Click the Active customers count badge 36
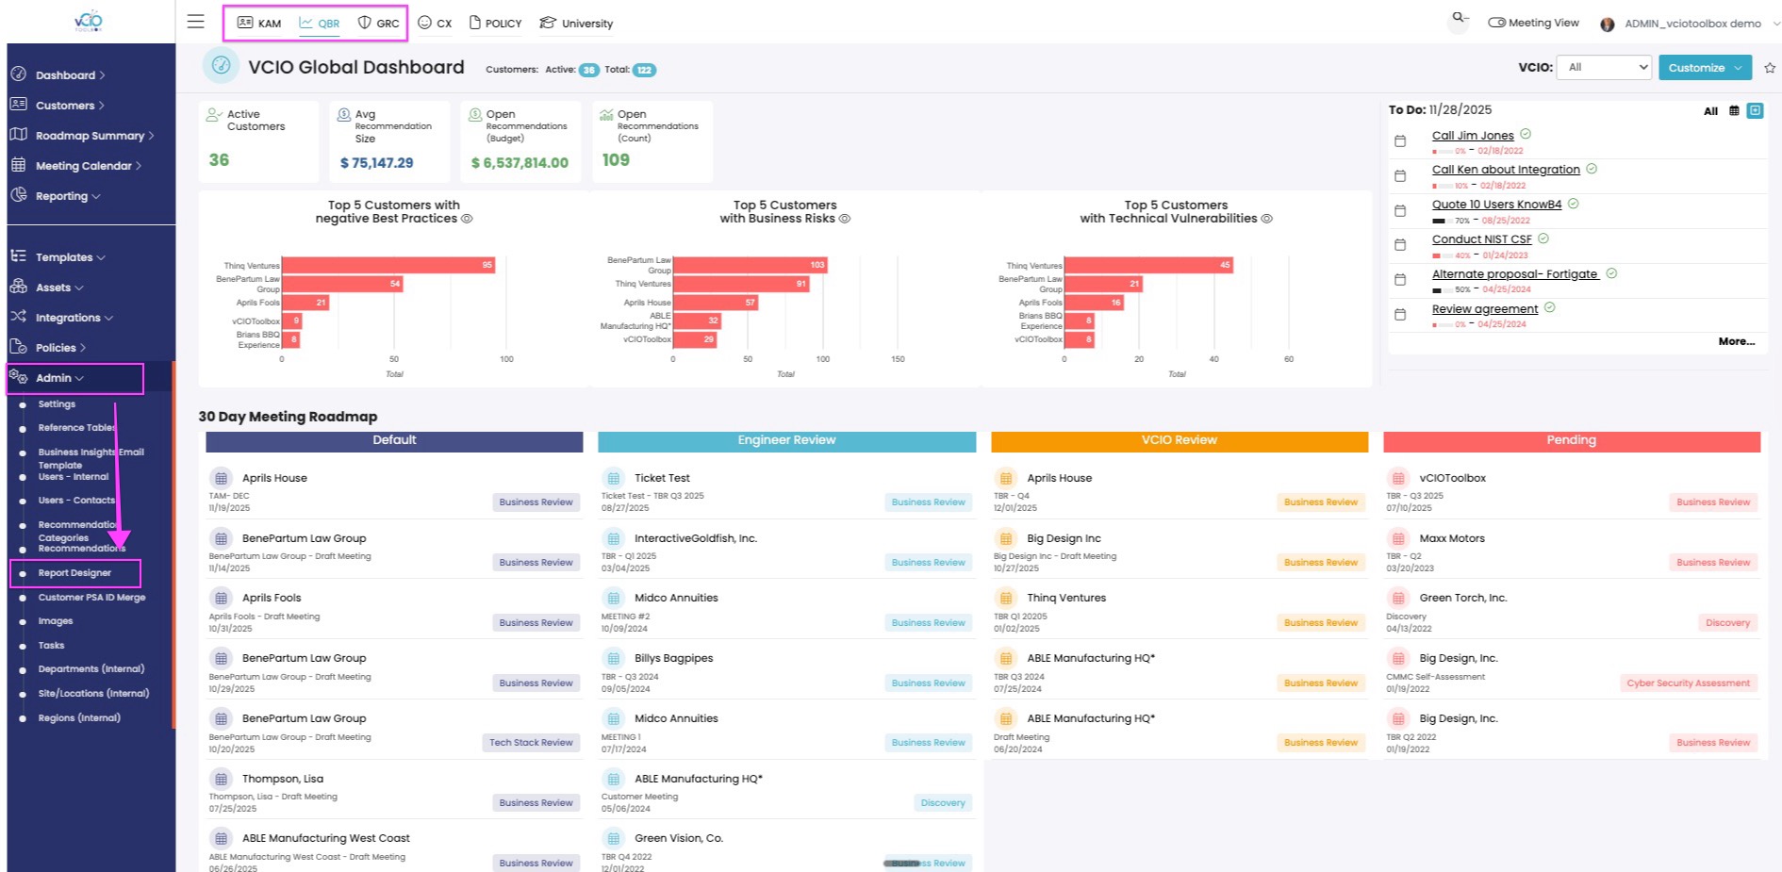 (x=588, y=70)
